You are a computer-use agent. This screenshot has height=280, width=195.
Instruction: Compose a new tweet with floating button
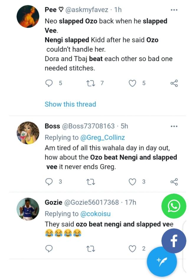[162, 261]
